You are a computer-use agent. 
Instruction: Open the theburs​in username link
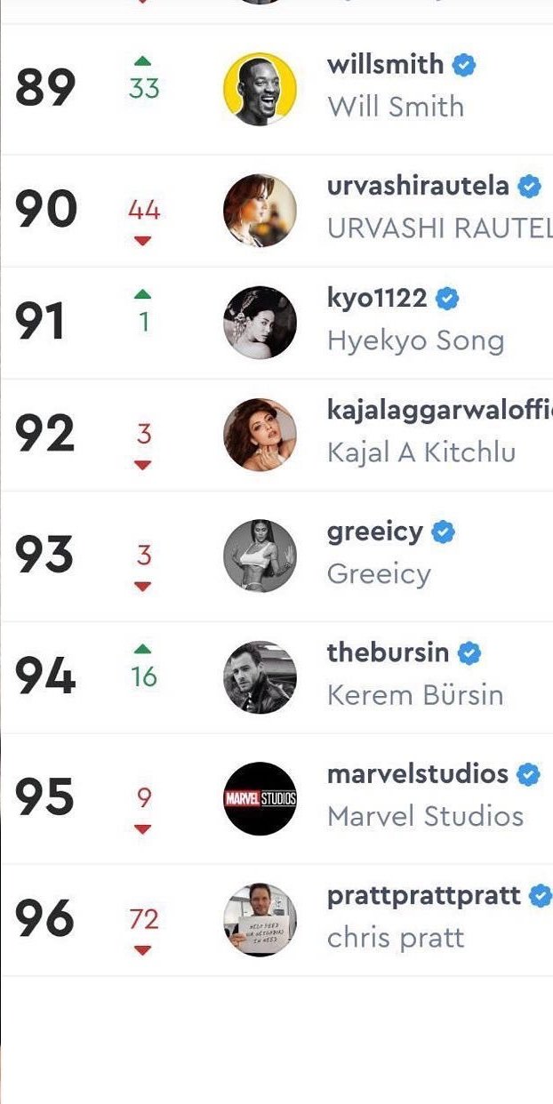(x=388, y=652)
